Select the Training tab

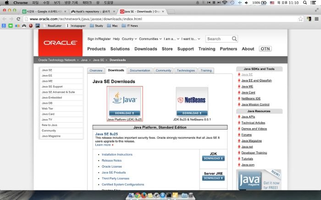click(206, 70)
